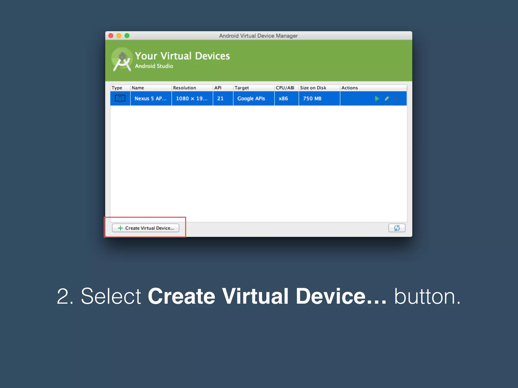
Task: Close the AVD Manager window
Action: [x=111, y=36]
